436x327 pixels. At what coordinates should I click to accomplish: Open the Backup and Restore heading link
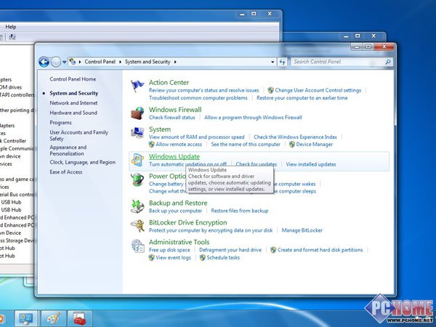[x=178, y=203]
